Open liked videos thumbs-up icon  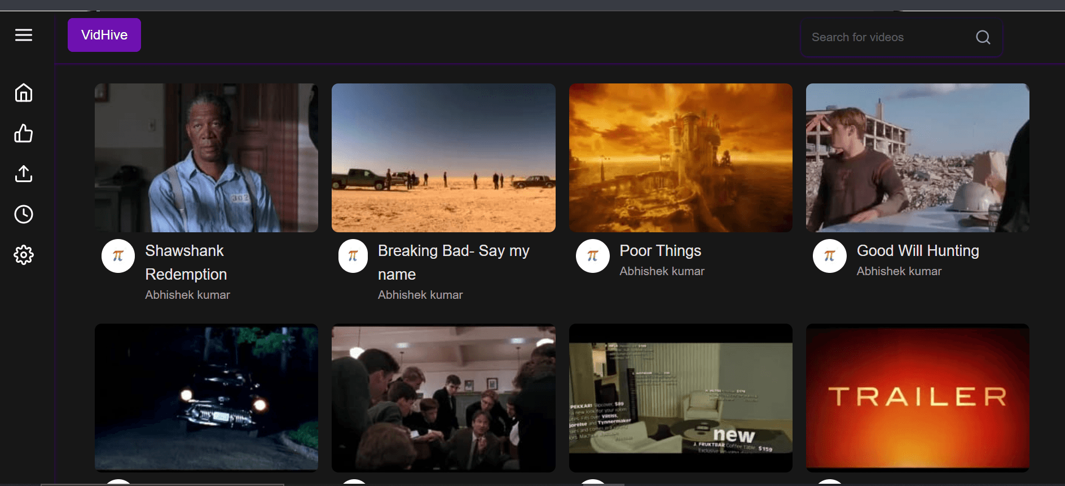pyautogui.click(x=24, y=134)
